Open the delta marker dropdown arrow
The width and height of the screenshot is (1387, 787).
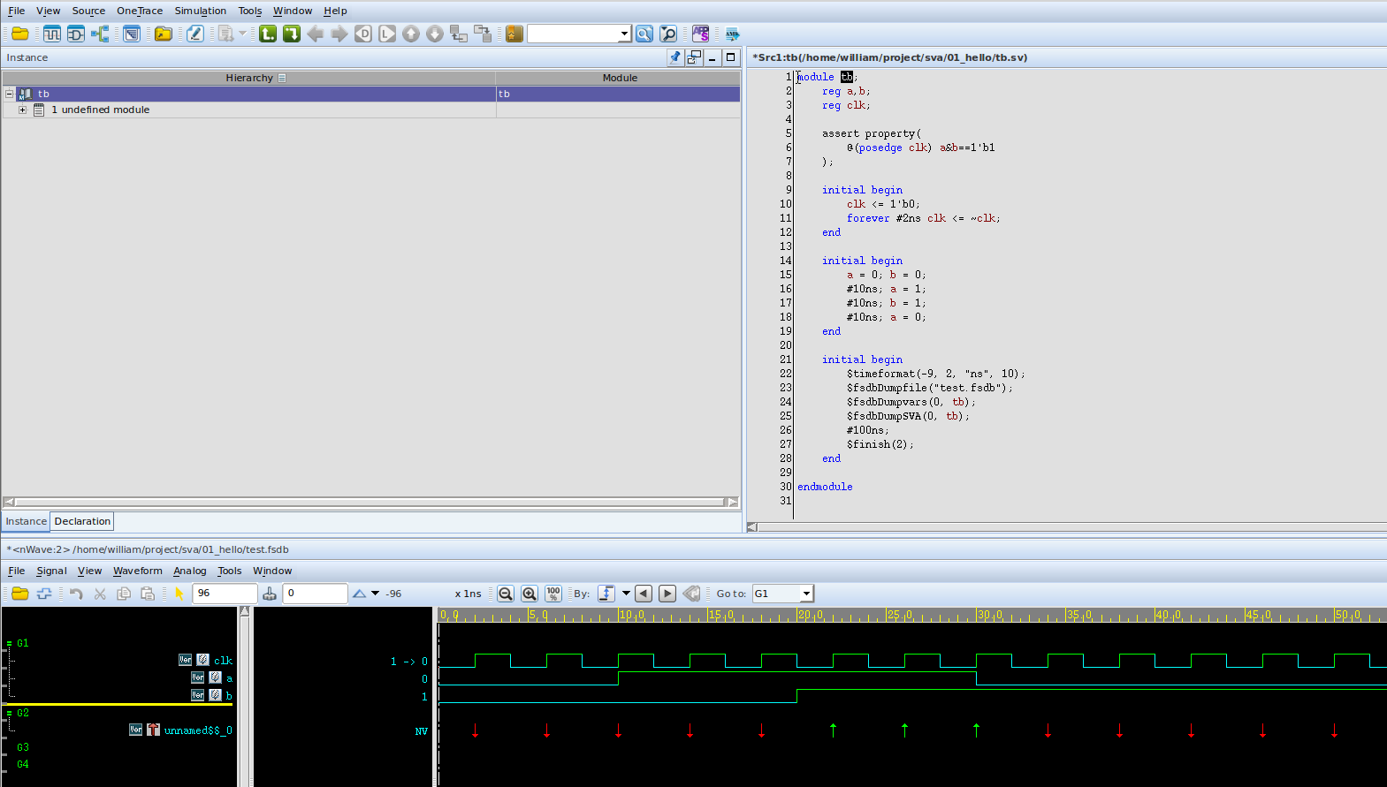tap(375, 594)
